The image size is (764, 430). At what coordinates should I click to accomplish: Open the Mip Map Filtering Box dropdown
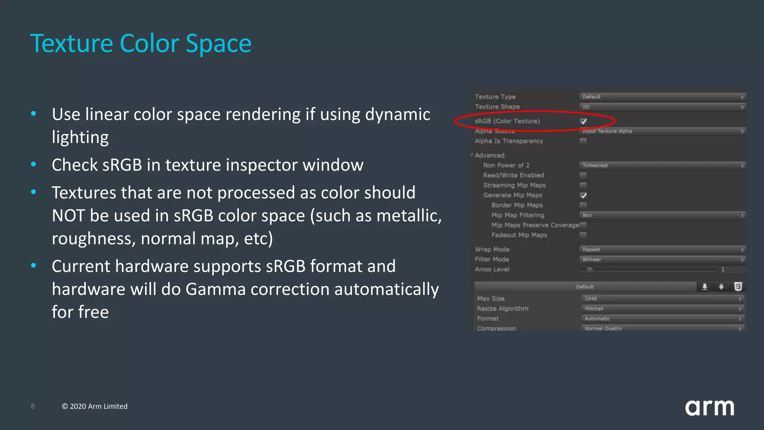click(x=662, y=215)
